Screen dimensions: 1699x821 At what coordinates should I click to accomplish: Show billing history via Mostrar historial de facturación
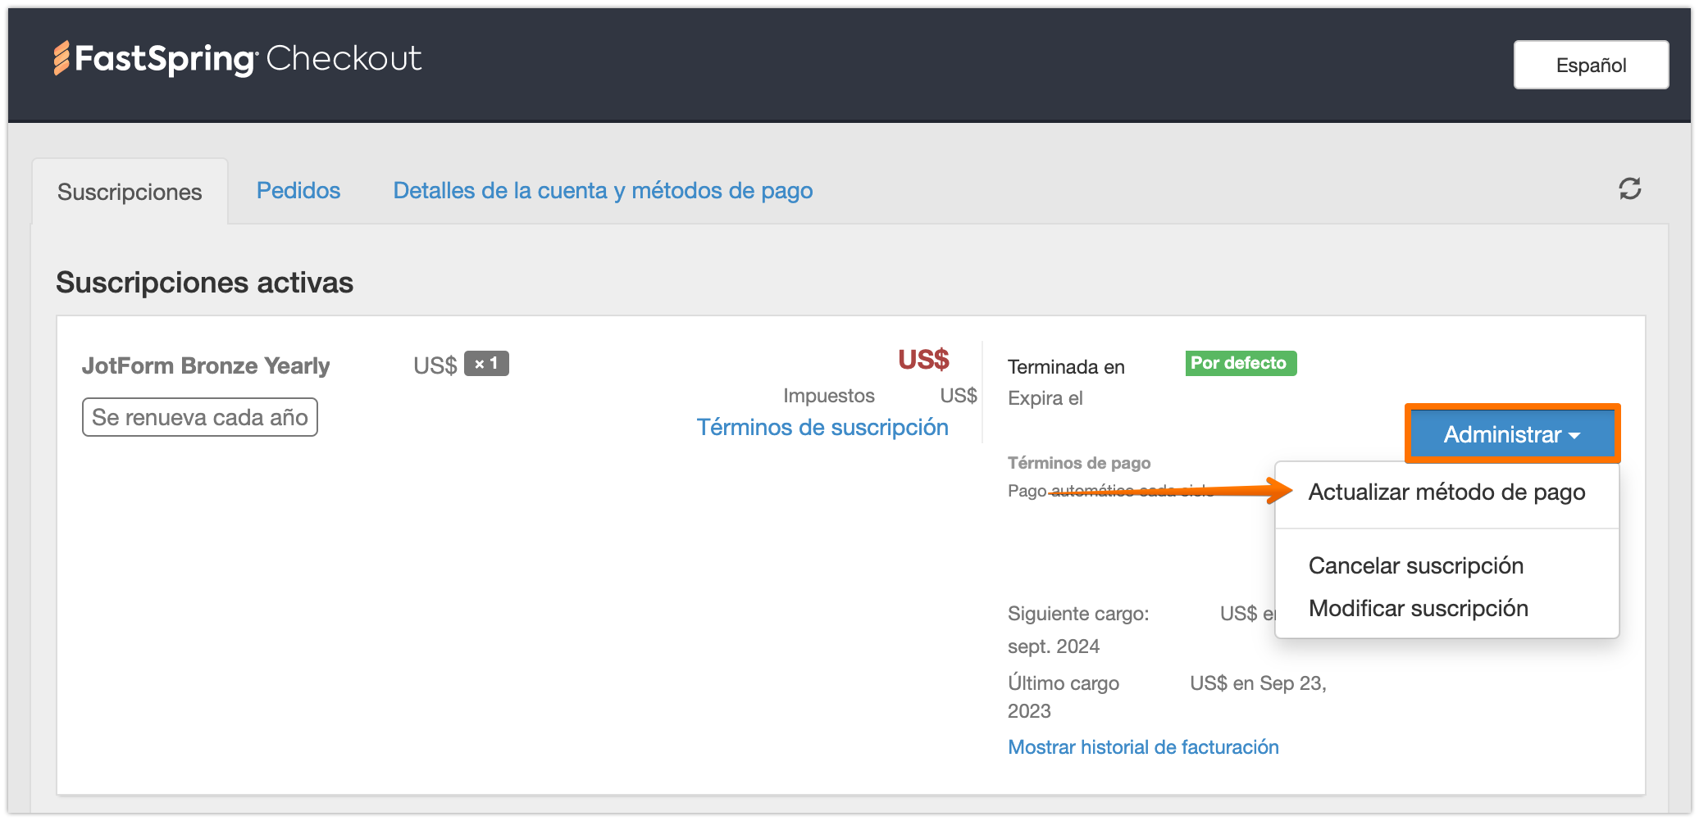pyautogui.click(x=1143, y=747)
